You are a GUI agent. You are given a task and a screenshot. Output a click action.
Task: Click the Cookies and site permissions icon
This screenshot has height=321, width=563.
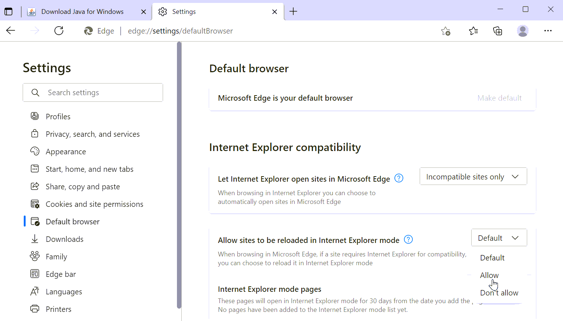coord(35,204)
